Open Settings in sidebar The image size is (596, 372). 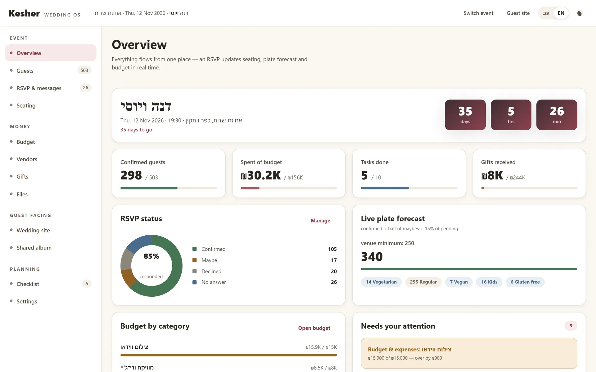point(51,301)
